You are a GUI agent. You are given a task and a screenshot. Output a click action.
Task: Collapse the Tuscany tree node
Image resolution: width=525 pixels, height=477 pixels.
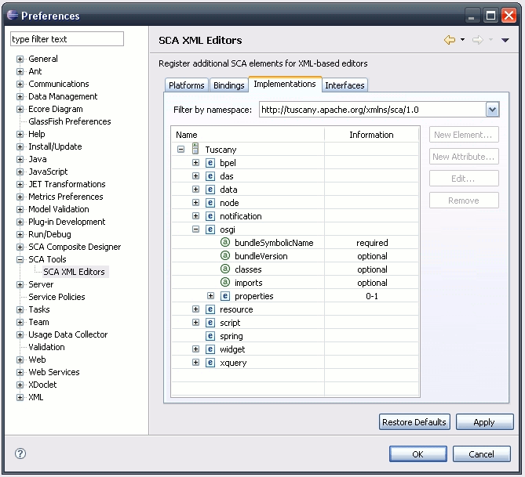tap(180, 150)
